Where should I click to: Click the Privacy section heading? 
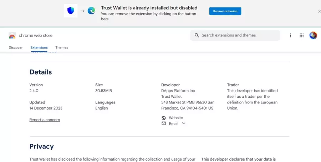click(42, 146)
